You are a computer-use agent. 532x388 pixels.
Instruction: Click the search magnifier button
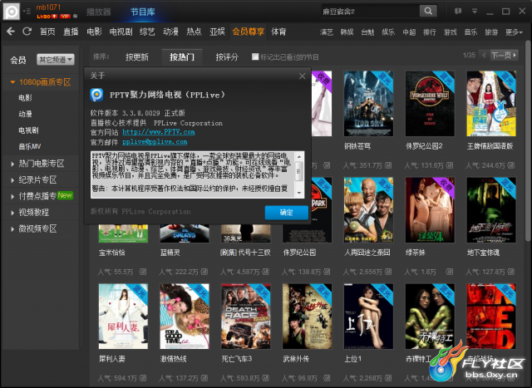[x=428, y=11]
